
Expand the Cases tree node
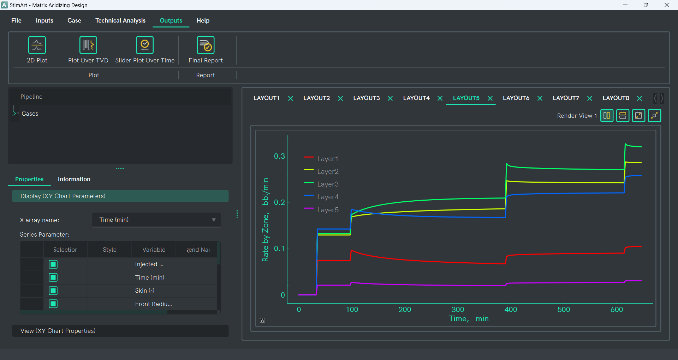[14, 114]
